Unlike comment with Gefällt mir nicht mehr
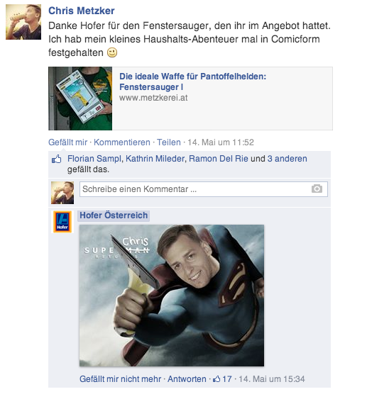The height and width of the screenshot is (399, 367). coord(120,379)
